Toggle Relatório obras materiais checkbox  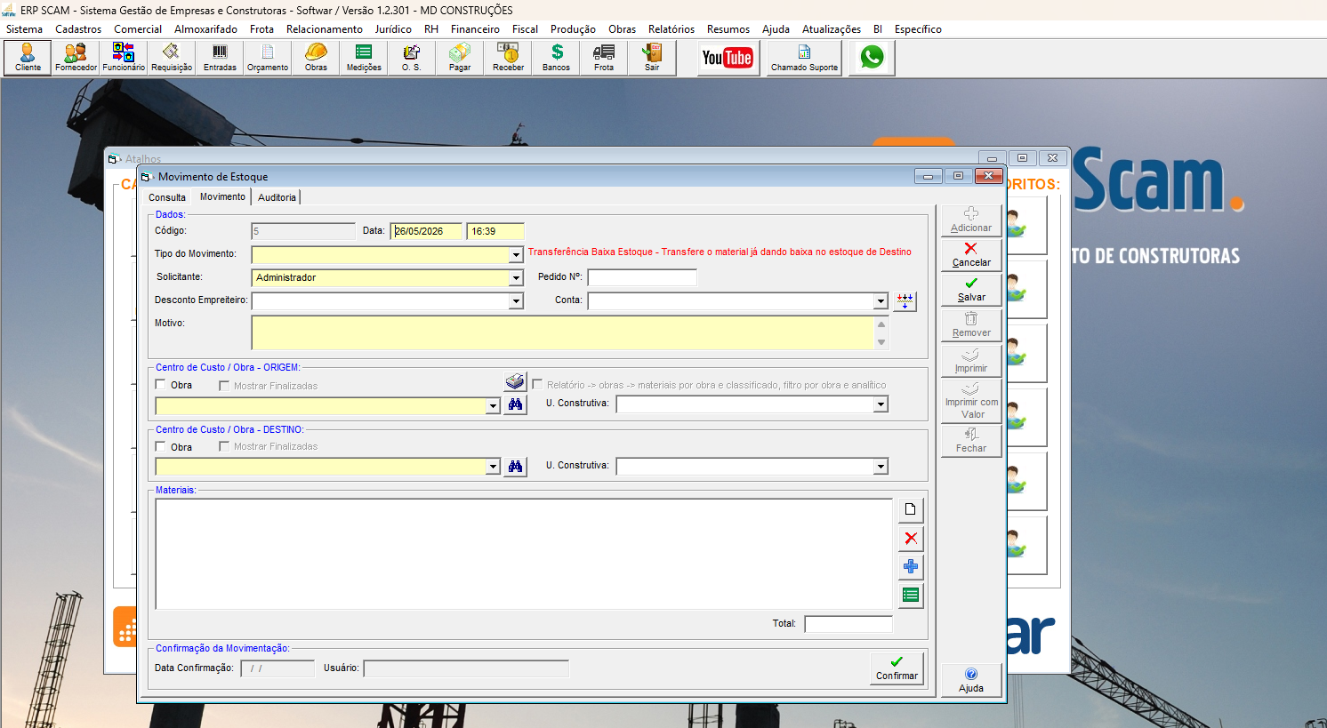[x=537, y=385]
